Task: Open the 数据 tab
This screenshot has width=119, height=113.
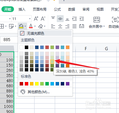Action: point(72,9)
